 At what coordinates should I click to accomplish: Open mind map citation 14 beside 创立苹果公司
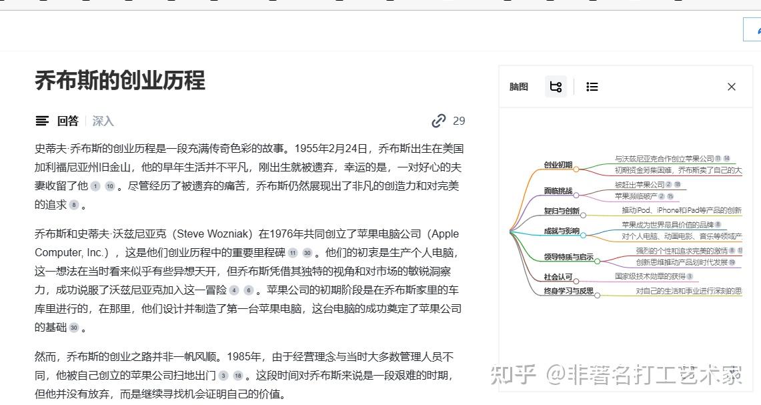[726, 158]
